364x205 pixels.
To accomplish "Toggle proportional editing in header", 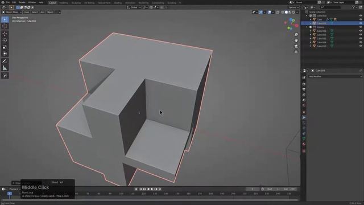I will [162, 7].
